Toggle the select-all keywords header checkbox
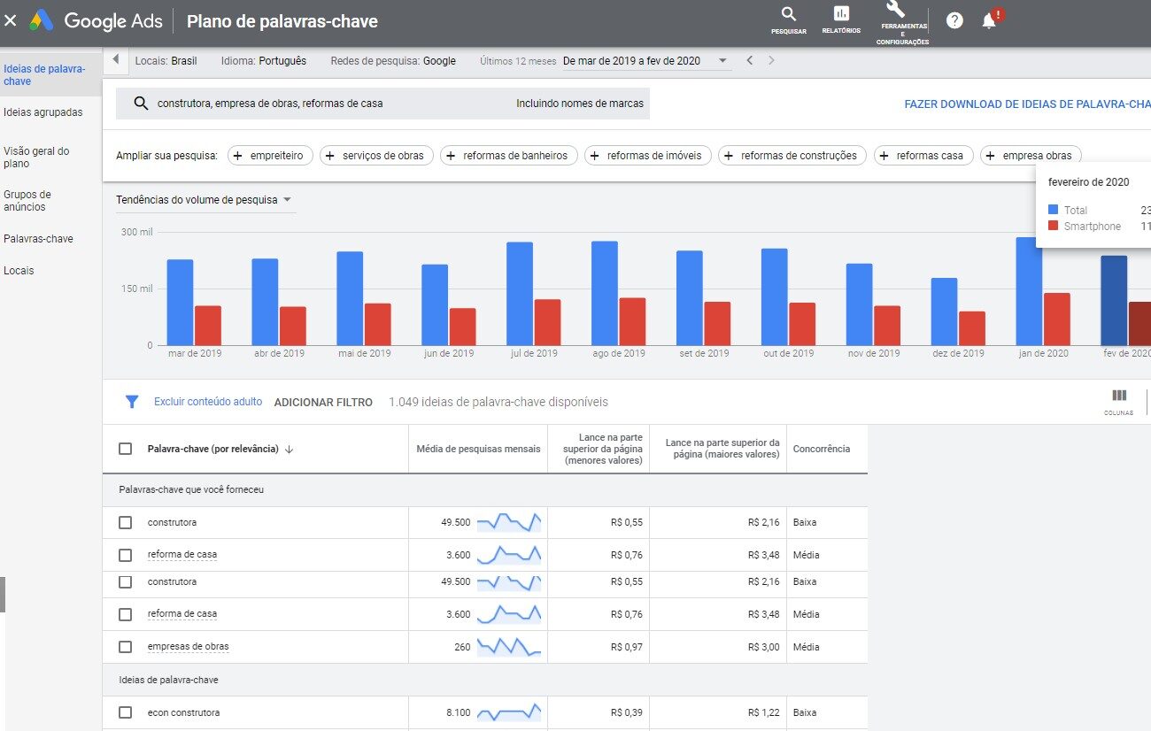The height and width of the screenshot is (731, 1151). (125, 449)
